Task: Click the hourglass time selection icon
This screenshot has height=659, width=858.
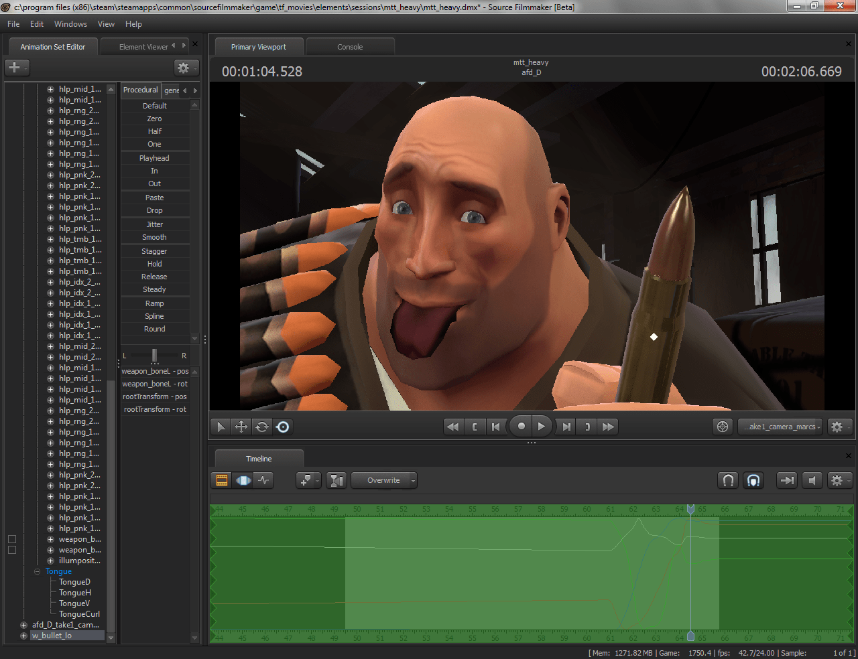Action: (336, 480)
